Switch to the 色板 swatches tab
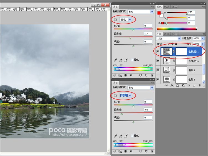This screenshot has width=208, height=156. point(166,7)
